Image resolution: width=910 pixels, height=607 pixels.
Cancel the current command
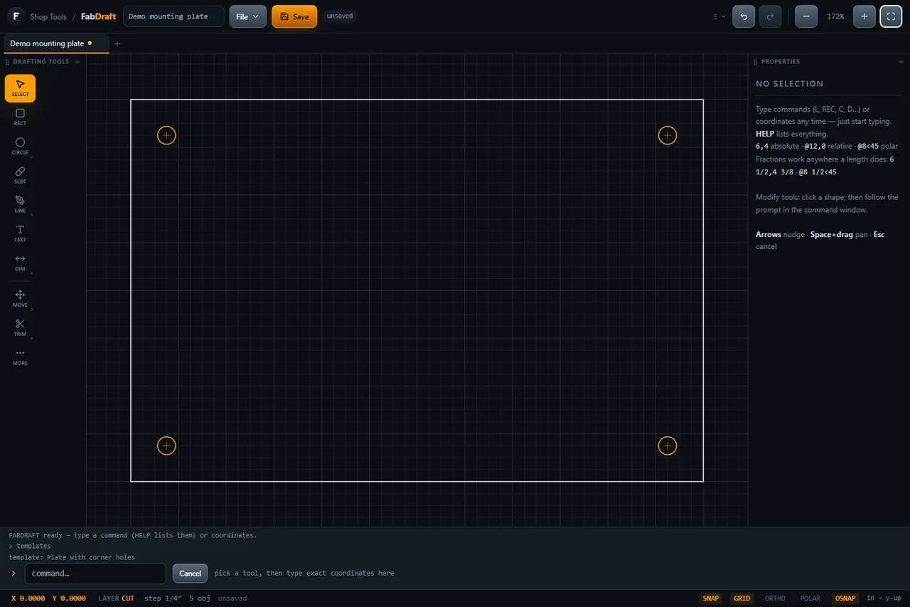[190, 574]
